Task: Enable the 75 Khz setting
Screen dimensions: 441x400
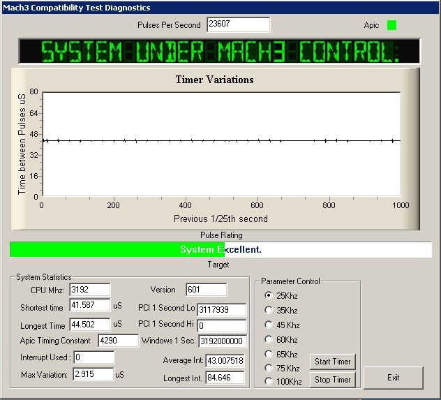Action: 269,368
